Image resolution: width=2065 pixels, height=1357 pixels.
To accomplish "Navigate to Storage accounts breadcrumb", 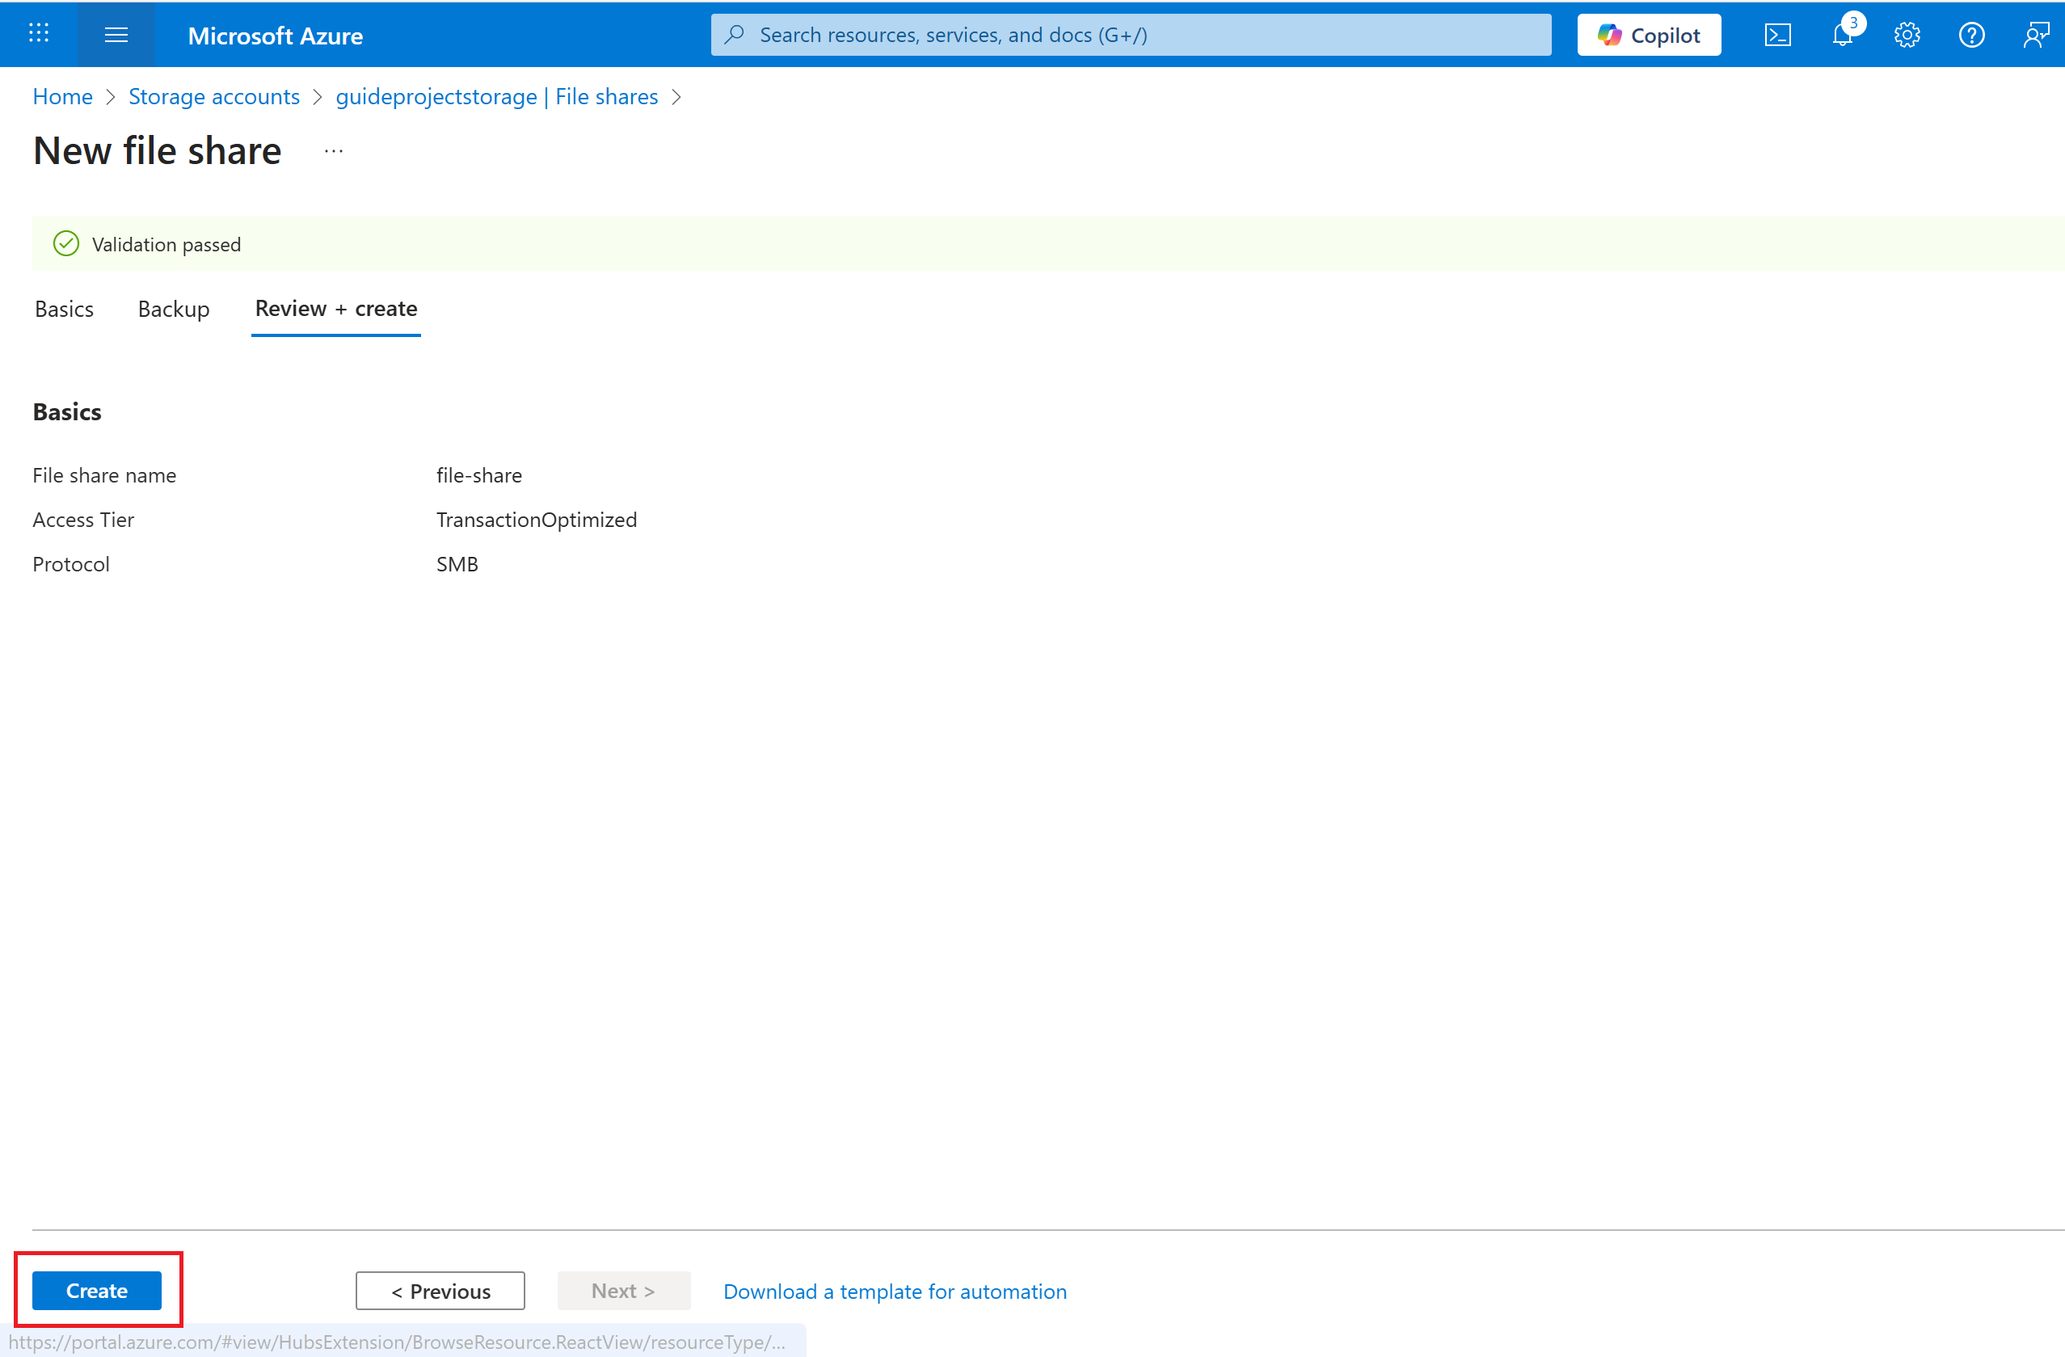I will (213, 96).
